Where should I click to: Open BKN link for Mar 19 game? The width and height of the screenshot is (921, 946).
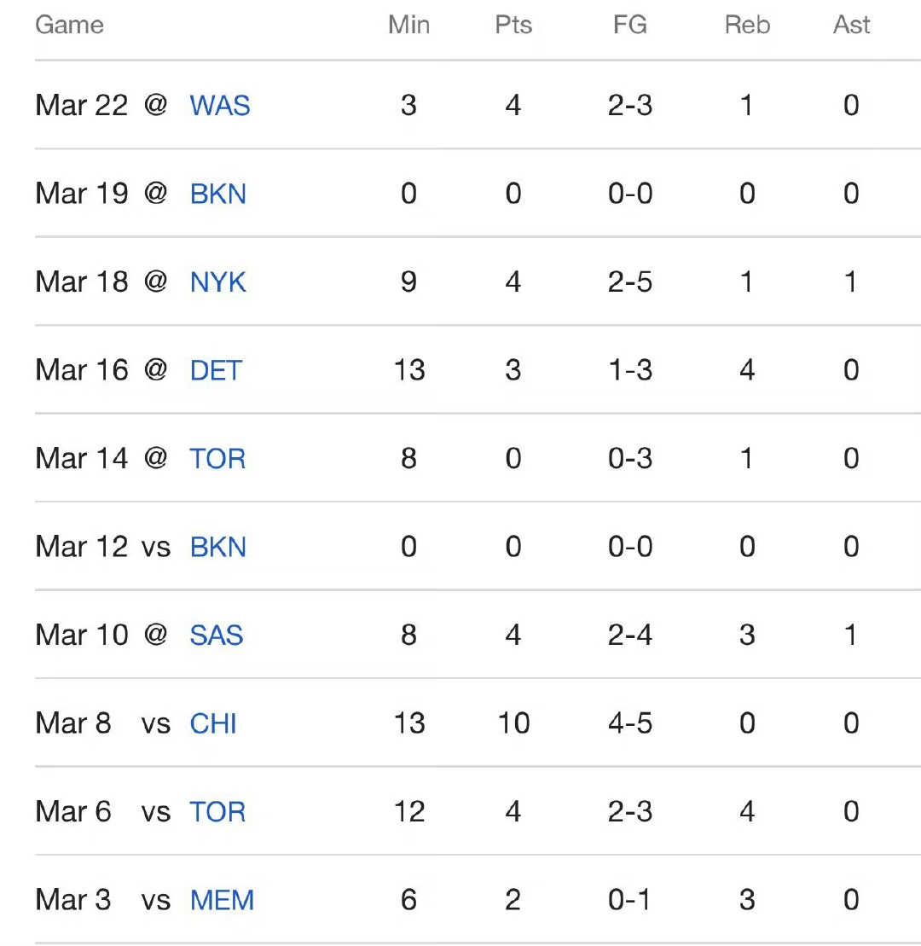point(217,194)
